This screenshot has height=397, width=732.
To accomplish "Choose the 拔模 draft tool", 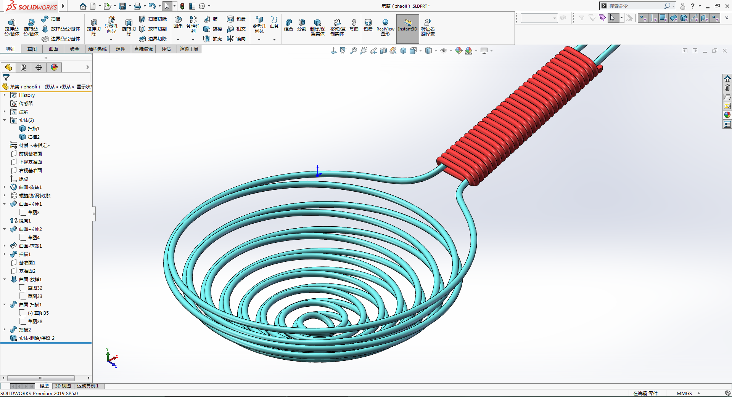I will (x=212, y=29).
